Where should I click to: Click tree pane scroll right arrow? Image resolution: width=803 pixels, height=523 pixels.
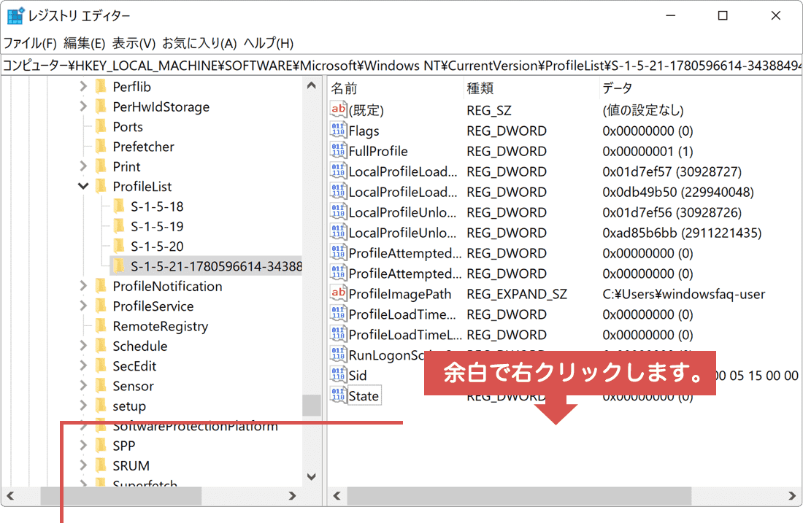293,496
